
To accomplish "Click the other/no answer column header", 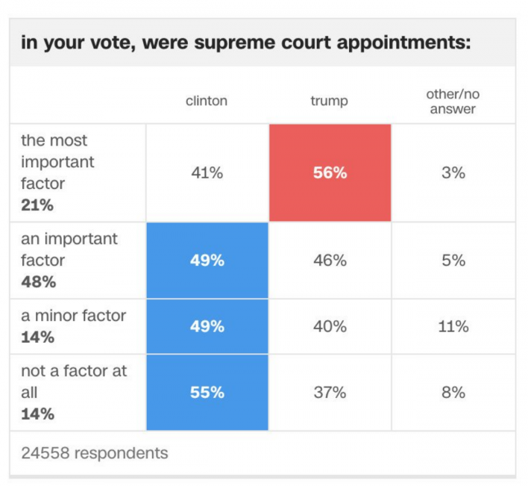I will point(453,102).
